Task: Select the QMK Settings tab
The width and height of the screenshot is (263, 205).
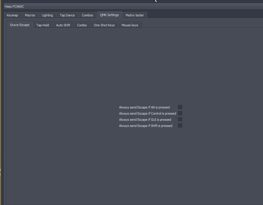Action: pyautogui.click(x=109, y=15)
